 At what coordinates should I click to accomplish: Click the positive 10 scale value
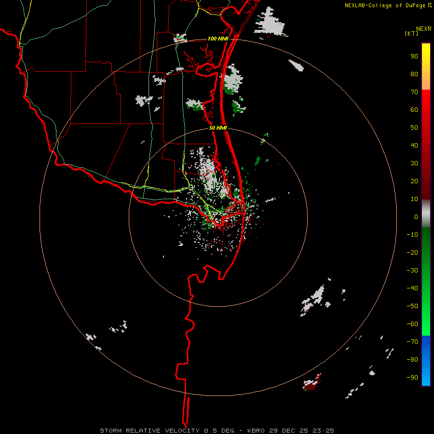click(414, 199)
